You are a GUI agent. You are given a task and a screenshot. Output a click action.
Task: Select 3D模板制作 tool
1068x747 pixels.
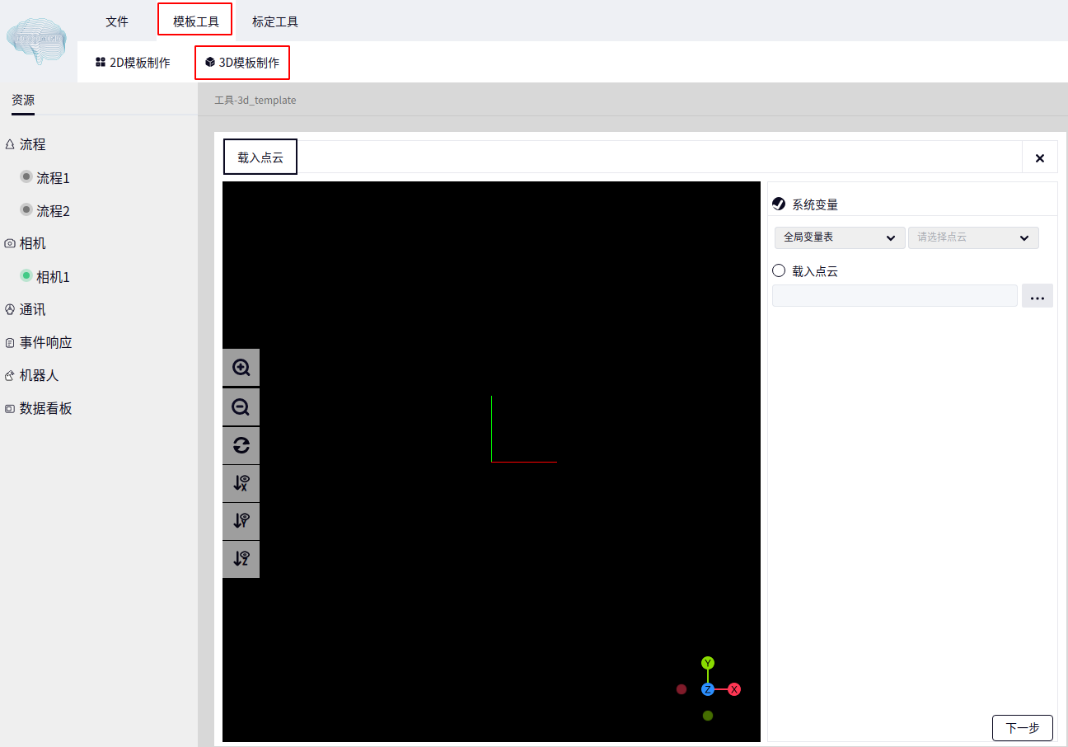pos(242,63)
